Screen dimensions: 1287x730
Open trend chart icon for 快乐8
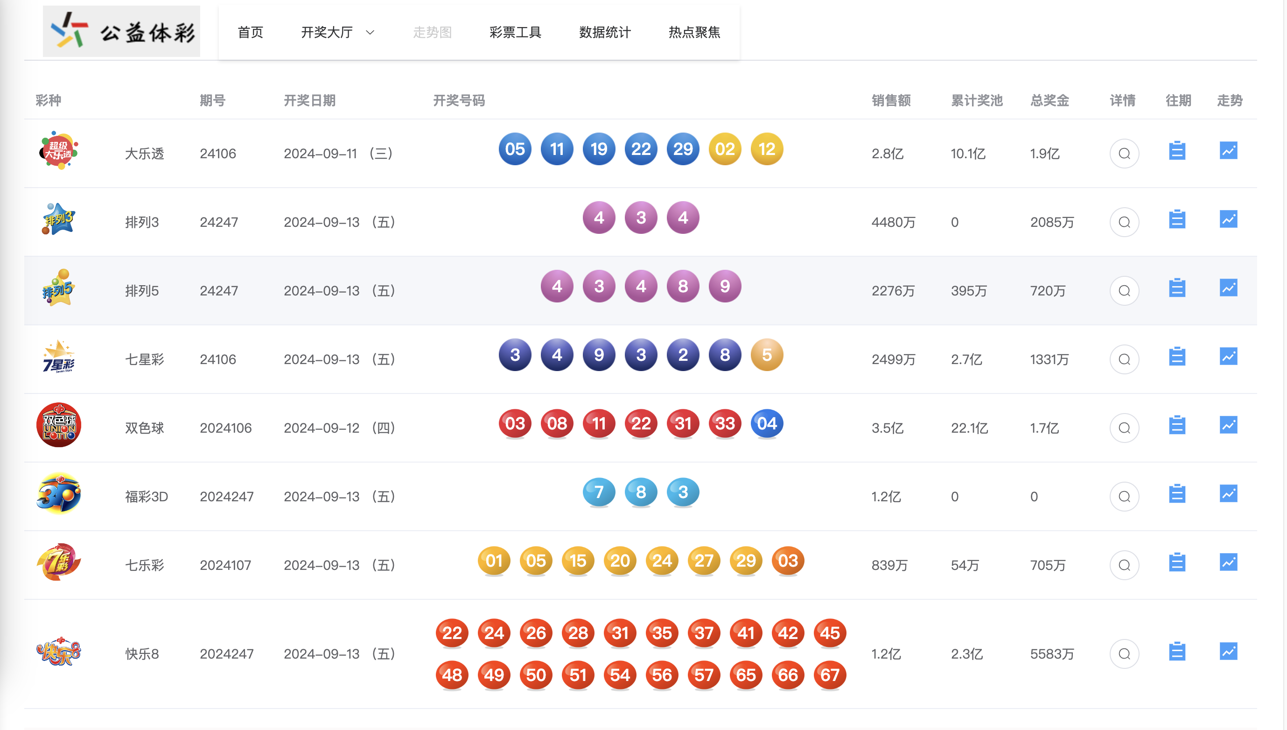[x=1228, y=651]
